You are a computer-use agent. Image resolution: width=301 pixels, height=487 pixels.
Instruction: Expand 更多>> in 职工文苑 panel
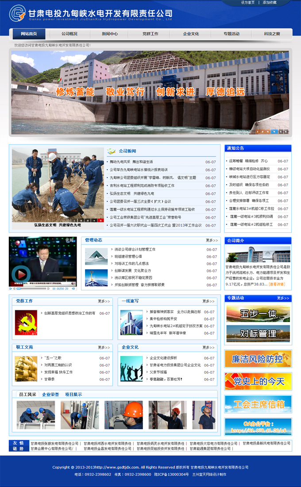104,348
